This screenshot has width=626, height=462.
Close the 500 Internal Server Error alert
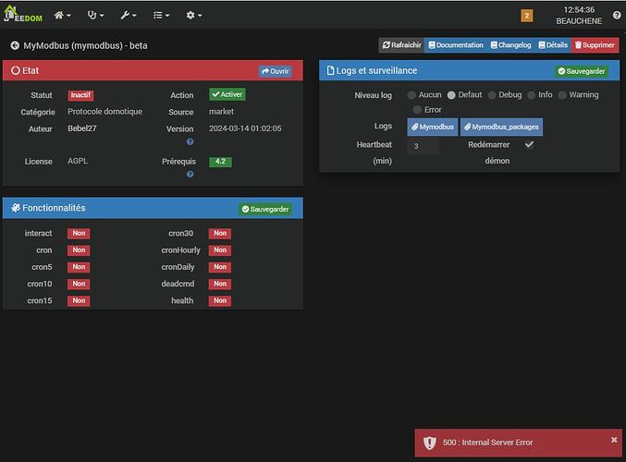[614, 440]
